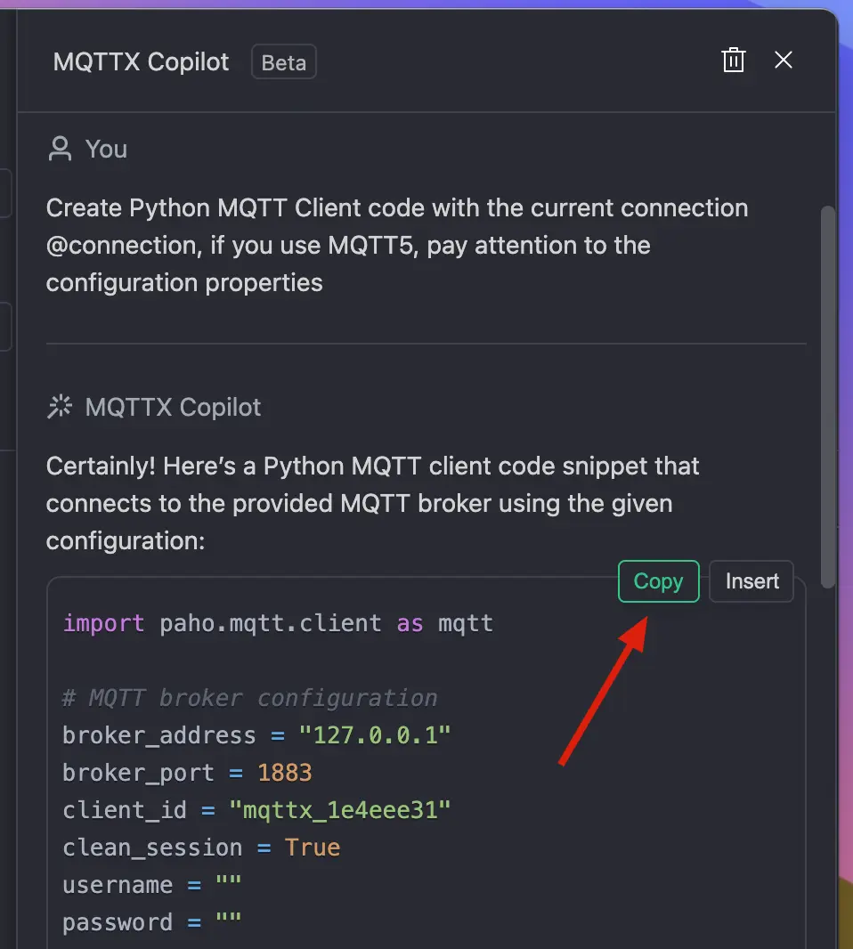Close the MQTTX Copilot panel
The image size is (853, 949).
click(783, 60)
